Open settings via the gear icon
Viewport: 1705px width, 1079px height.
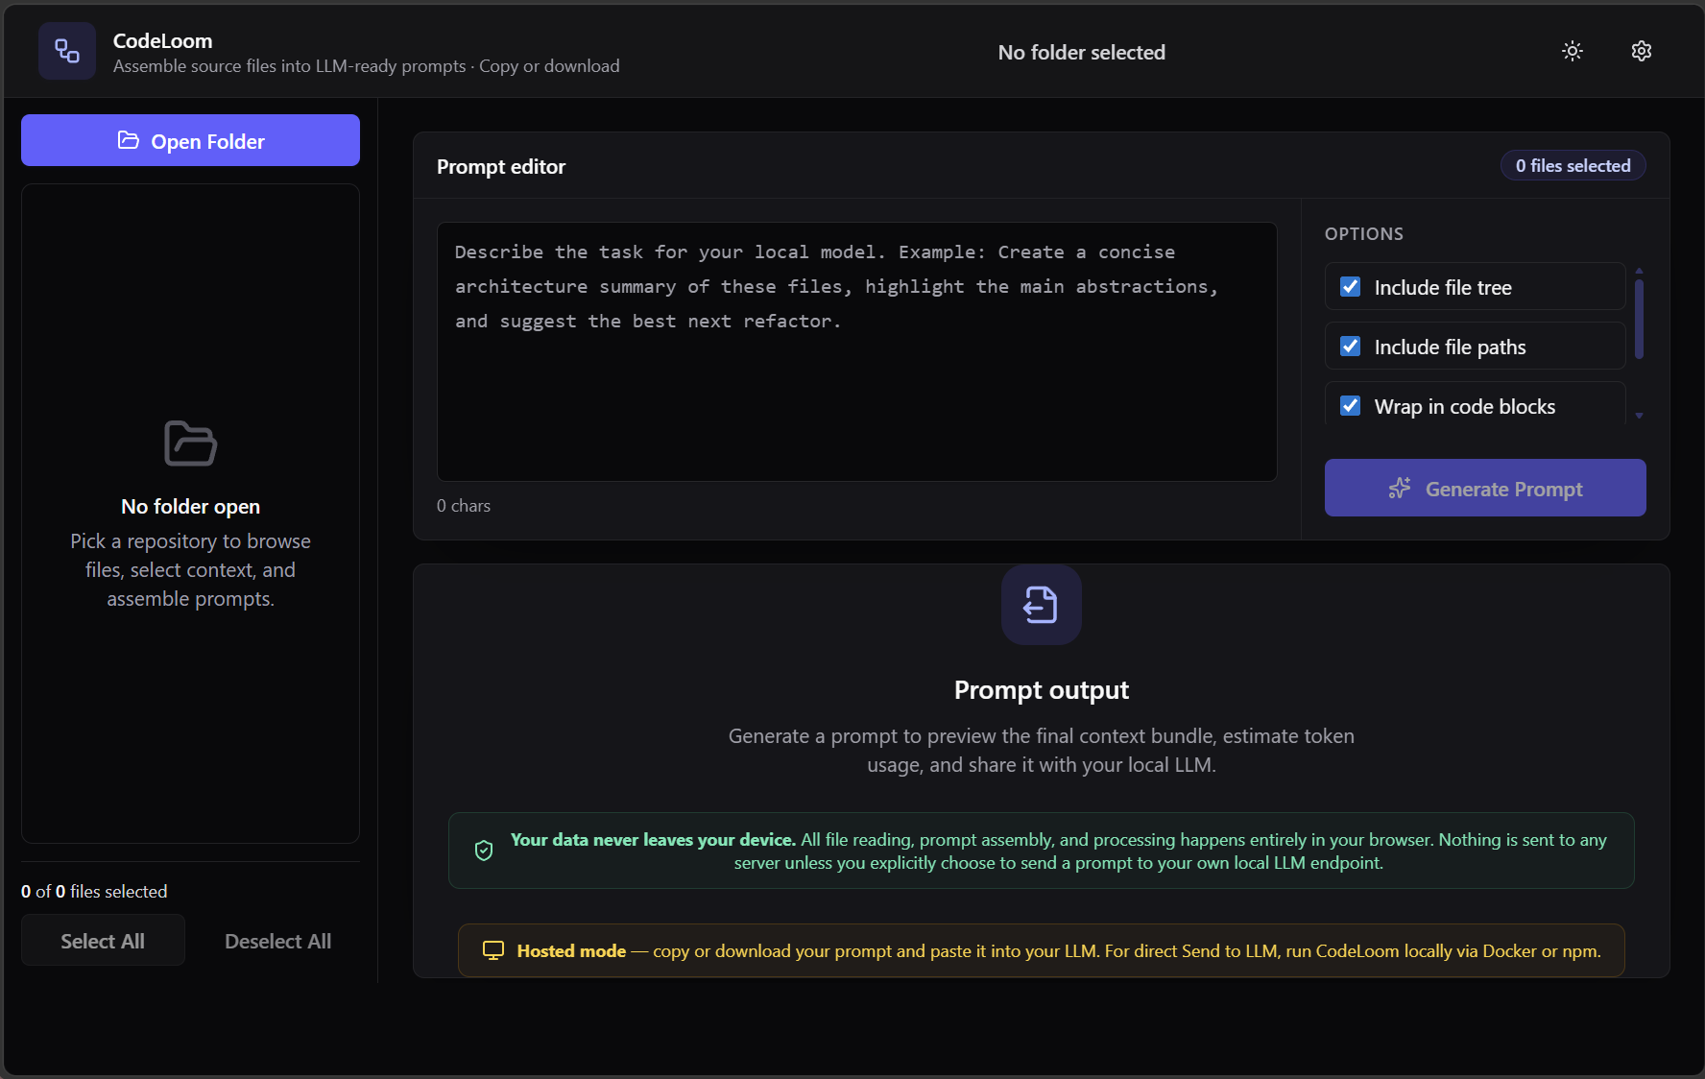point(1641,51)
